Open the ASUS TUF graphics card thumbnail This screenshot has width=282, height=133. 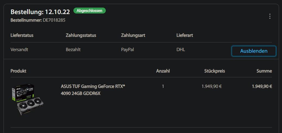(x=27, y=99)
